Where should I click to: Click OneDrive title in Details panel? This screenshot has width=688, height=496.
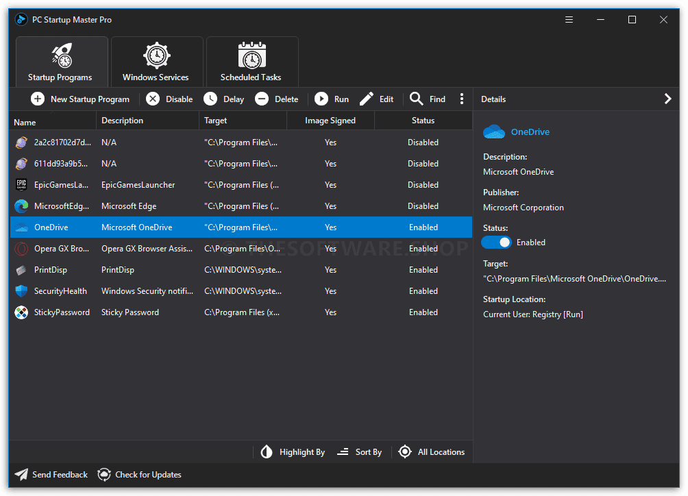point(530,132)
